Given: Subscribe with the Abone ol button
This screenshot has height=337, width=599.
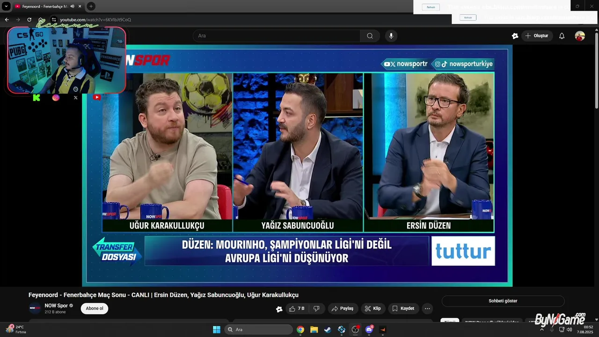Looking at the screenshot, I should tap(95, 308).
